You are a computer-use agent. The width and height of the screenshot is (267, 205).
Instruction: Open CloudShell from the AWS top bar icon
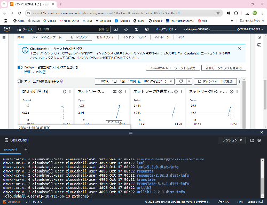pos(115,29)
